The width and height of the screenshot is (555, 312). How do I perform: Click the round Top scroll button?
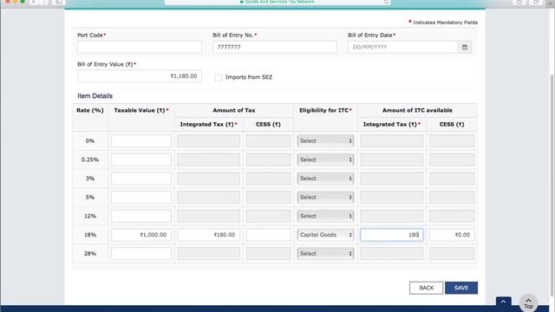(528, 303)
